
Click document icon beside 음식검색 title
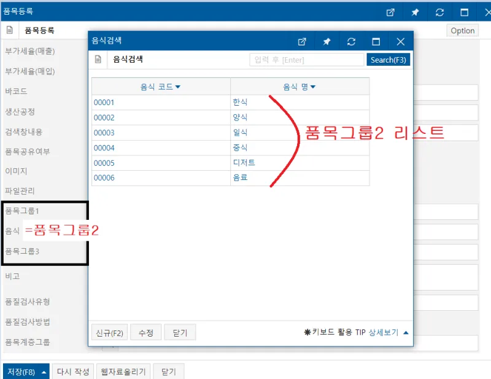pos(98,59)
